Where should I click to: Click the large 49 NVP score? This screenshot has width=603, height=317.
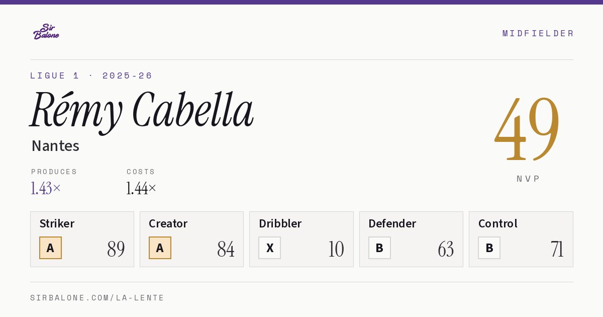[527, 128]
